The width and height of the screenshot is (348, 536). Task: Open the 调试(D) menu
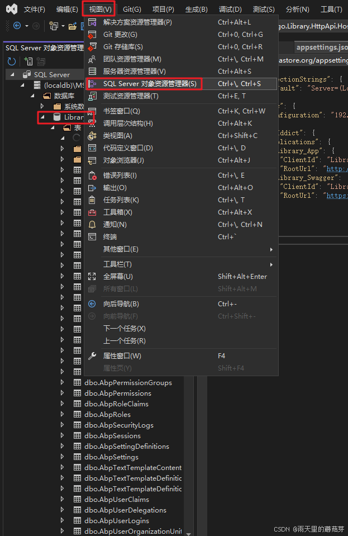point(230,10)
